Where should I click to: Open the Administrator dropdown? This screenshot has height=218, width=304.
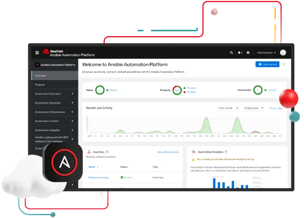click(266, 52)
